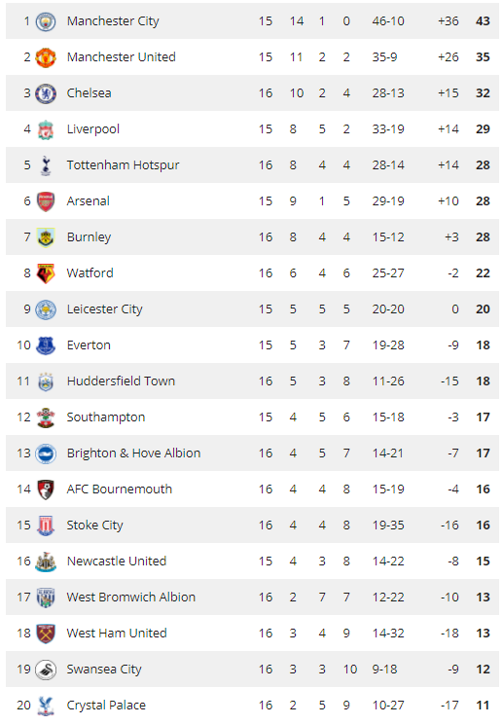Select the Chelsea club badge

point(46,93)
